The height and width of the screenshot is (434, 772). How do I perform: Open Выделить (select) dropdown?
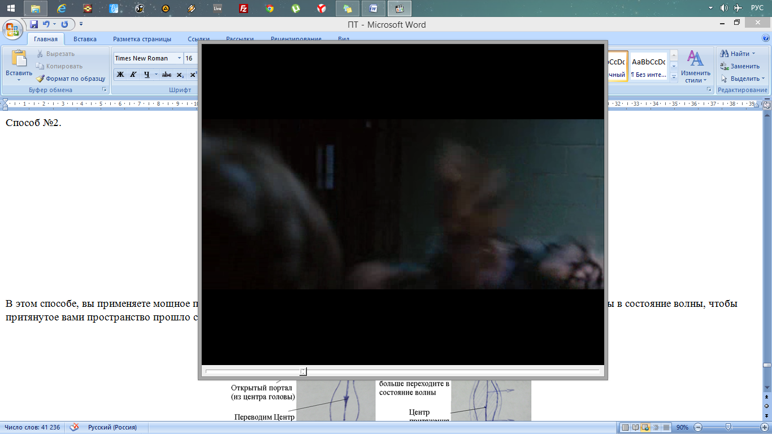(x=743, y=79)
